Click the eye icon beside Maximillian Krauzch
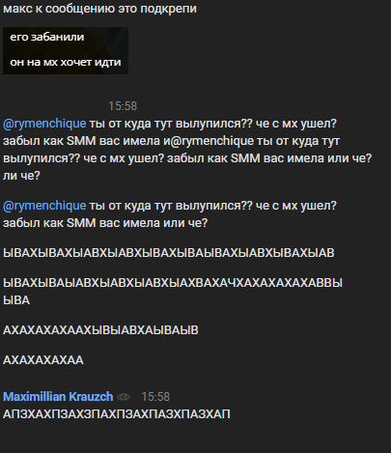This screenshot has height=453, width=391. coord(124,397)
